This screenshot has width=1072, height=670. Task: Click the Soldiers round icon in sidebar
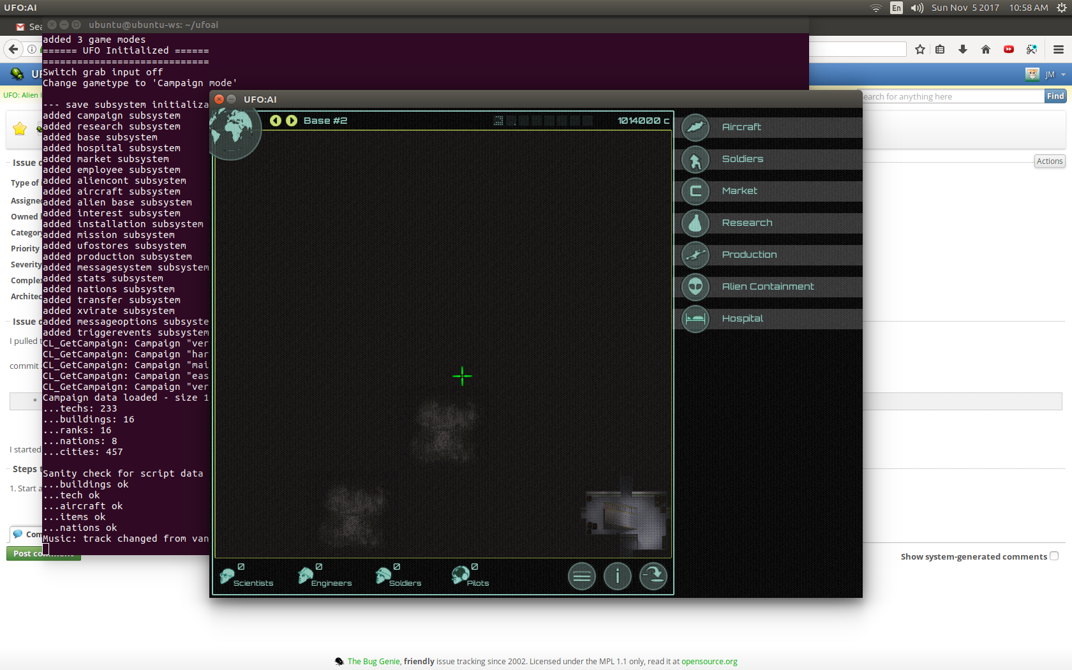pyautogui.click(x=696, y=159)
